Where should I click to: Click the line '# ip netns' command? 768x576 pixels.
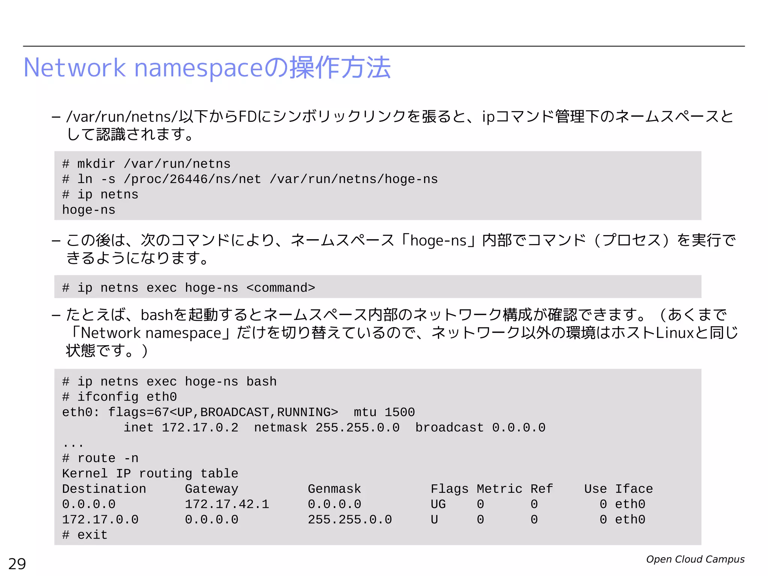click(x=100, y=195)
